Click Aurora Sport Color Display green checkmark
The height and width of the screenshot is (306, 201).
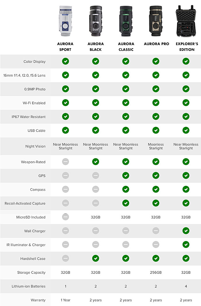(x=65, y=61)
